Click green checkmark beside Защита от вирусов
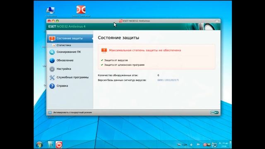265x149 pixels. pyautogui.click(x=102, y=60)
